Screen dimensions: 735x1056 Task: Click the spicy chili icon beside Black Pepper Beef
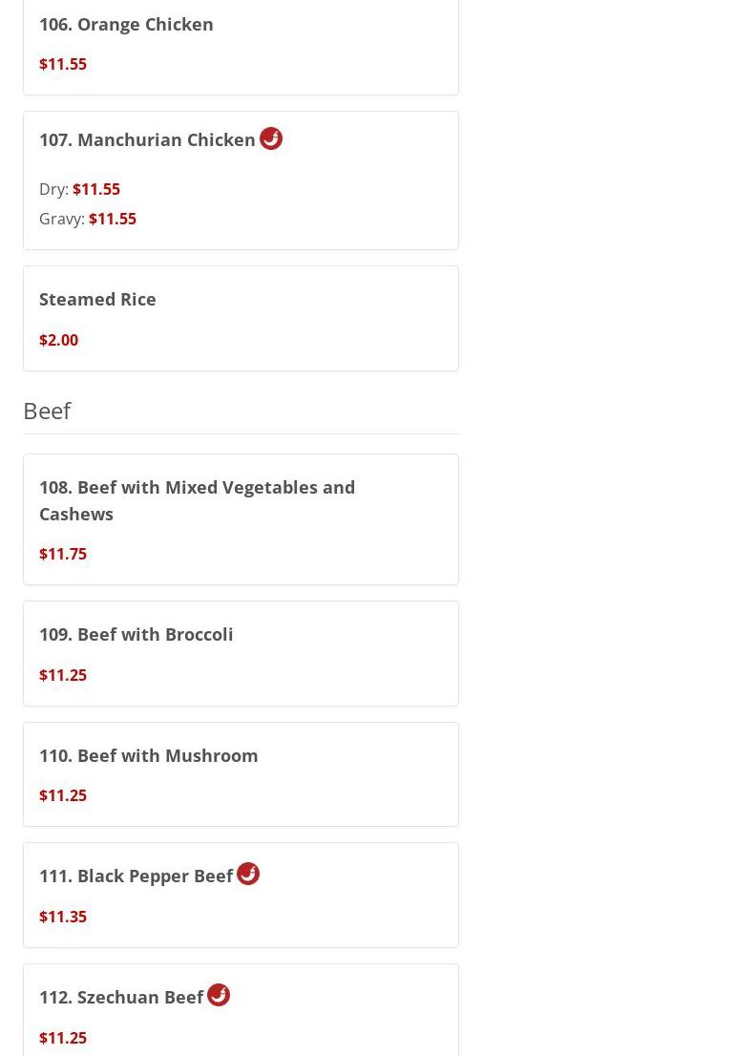[247, 874]
